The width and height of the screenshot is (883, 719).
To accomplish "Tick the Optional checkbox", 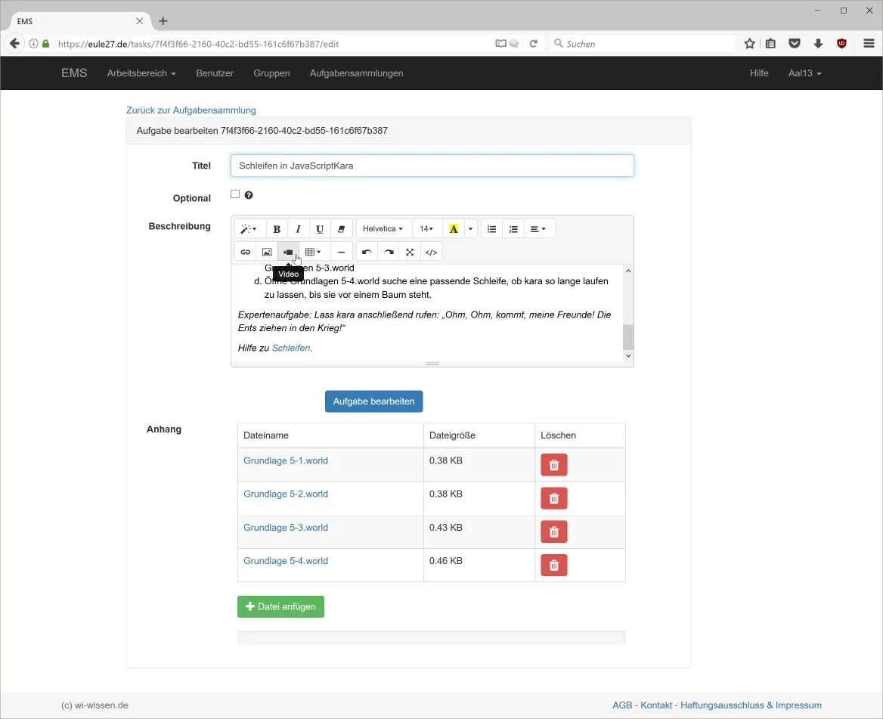I will click(x=235, y=194).
